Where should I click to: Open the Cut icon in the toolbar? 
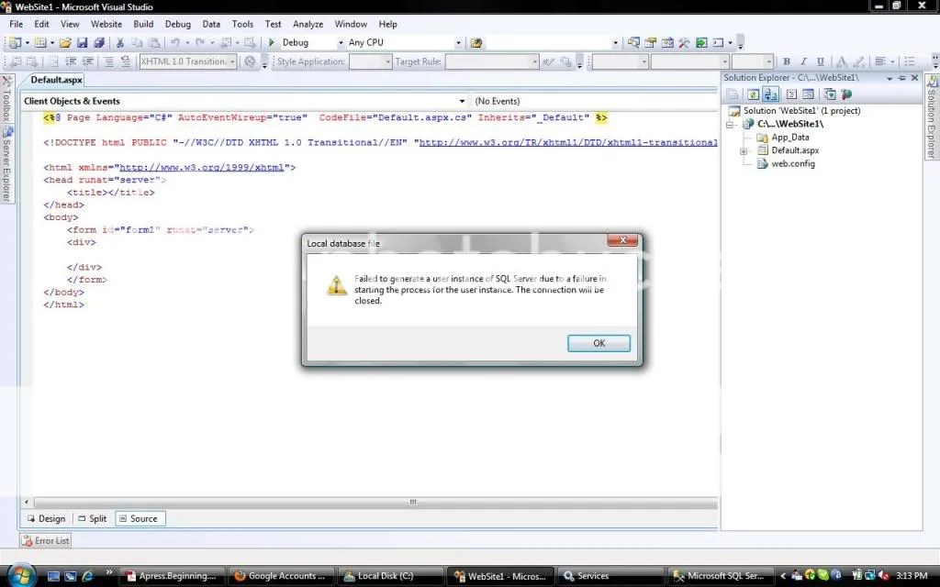pyautogui.click(x=119, y=42)
